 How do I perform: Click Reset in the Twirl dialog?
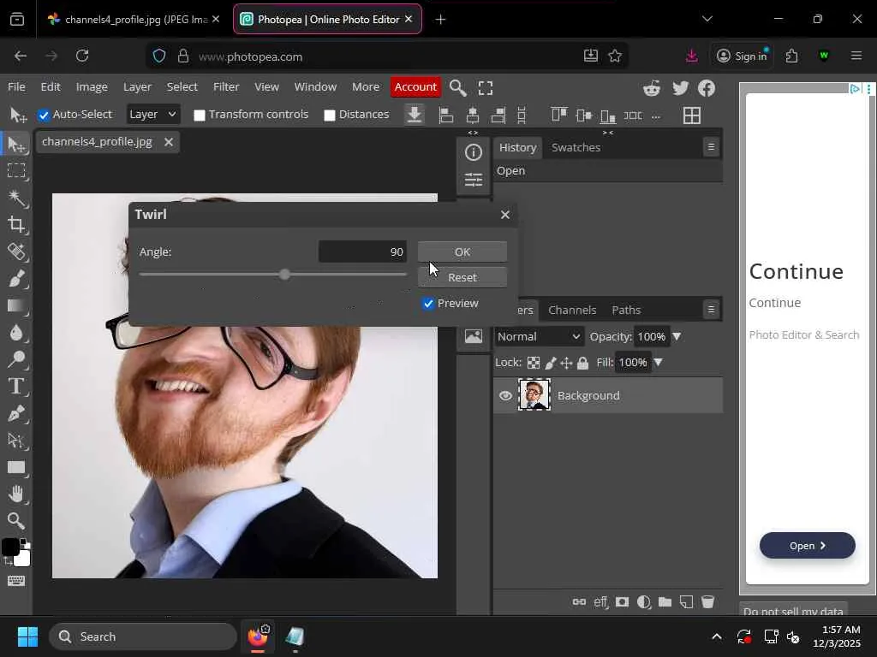point(462,277)
